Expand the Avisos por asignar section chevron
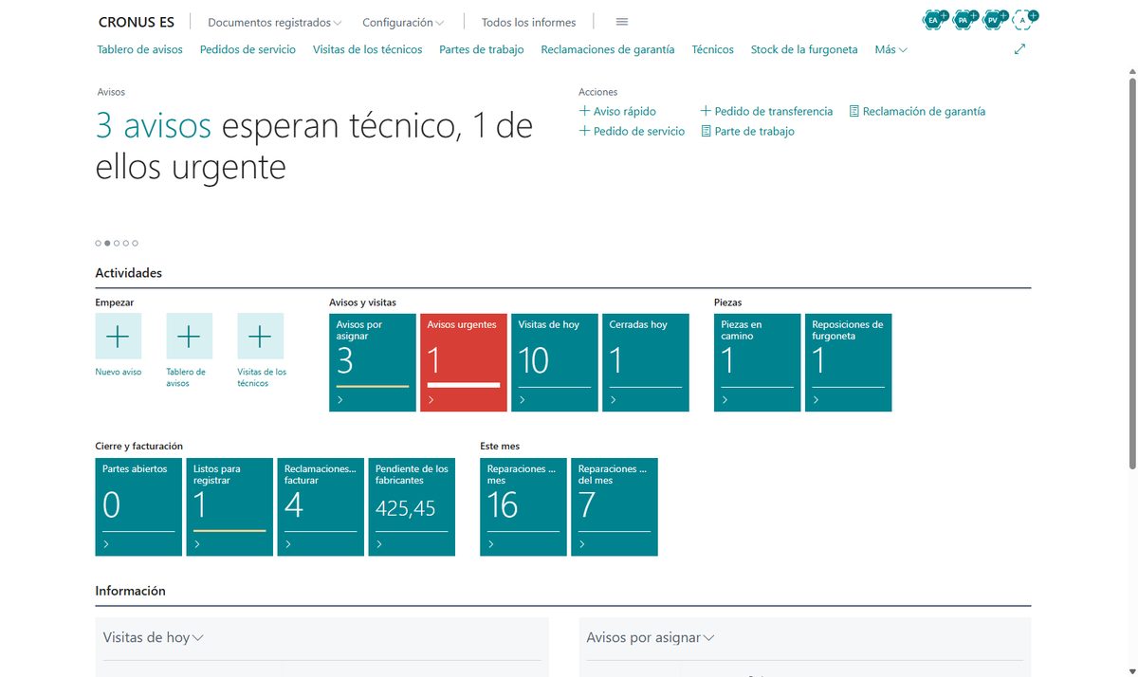This screenshot has height=677, width=1138. coord(708,638)
